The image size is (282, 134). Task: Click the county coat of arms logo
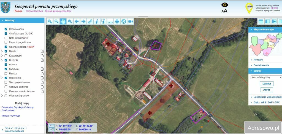point(6,7)
